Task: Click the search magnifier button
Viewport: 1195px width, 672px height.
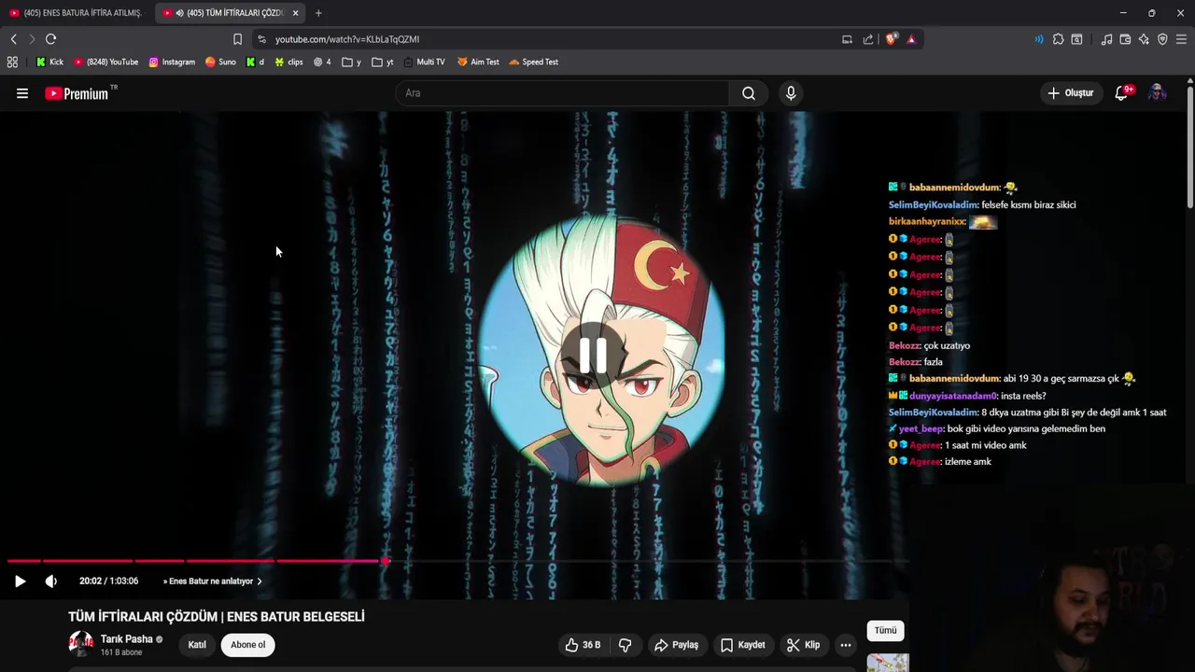Action: click(x=749, y=93)
